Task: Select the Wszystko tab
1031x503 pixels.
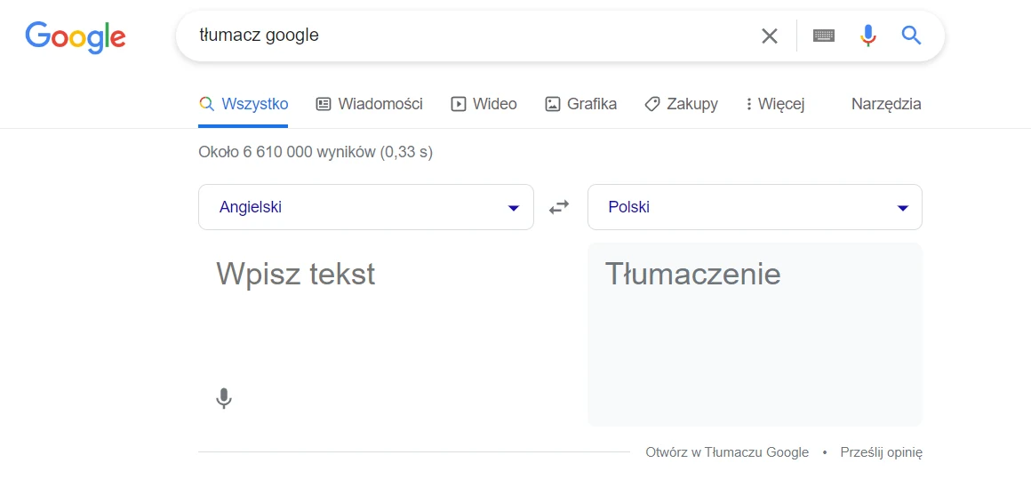Action: 244,104
